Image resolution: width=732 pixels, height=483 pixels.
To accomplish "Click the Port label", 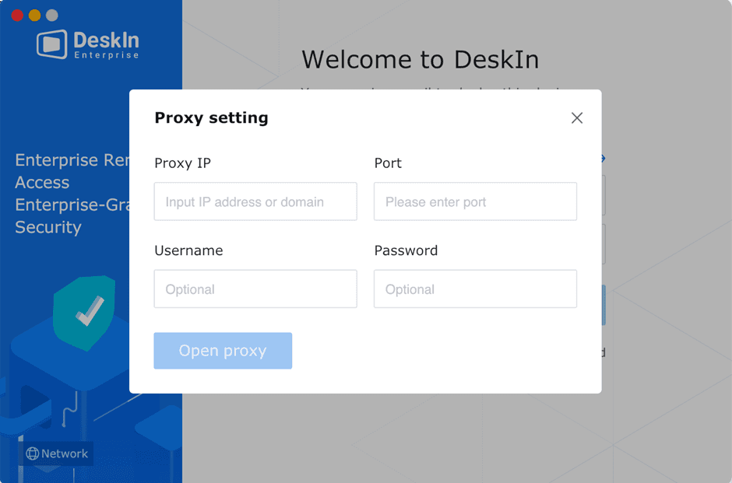I will point(388,163).
